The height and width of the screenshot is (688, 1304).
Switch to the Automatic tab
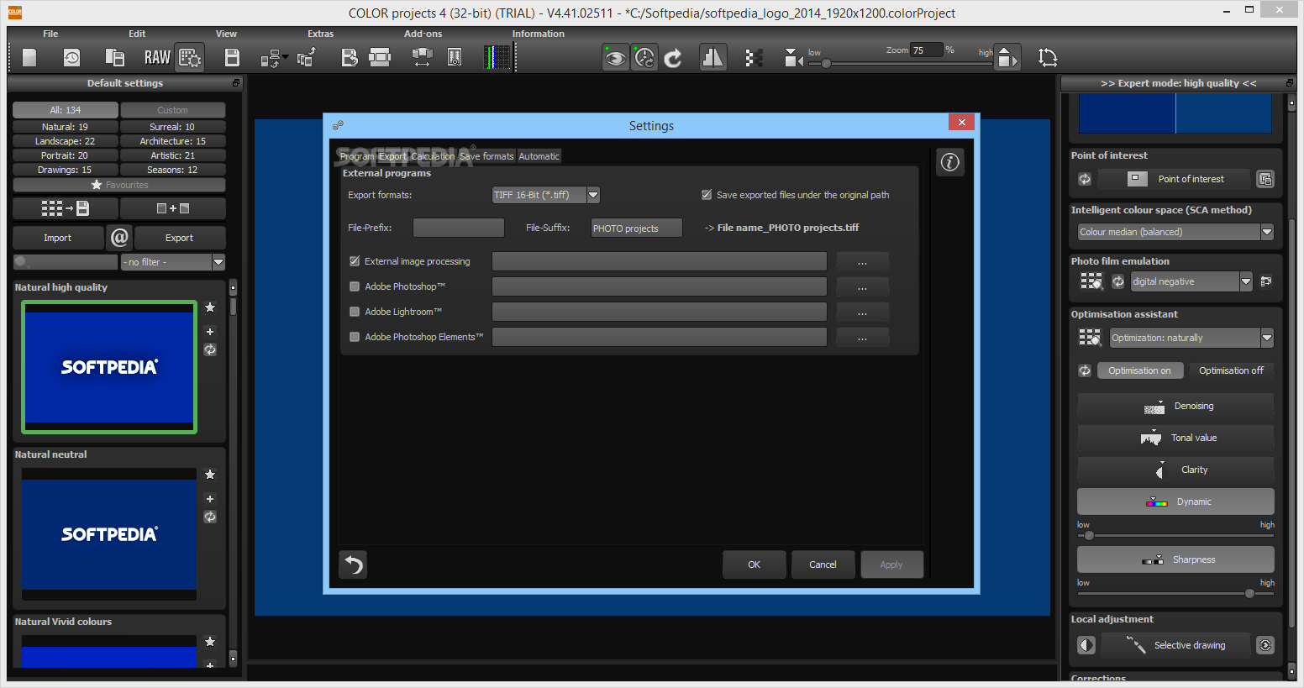(539, 156)
